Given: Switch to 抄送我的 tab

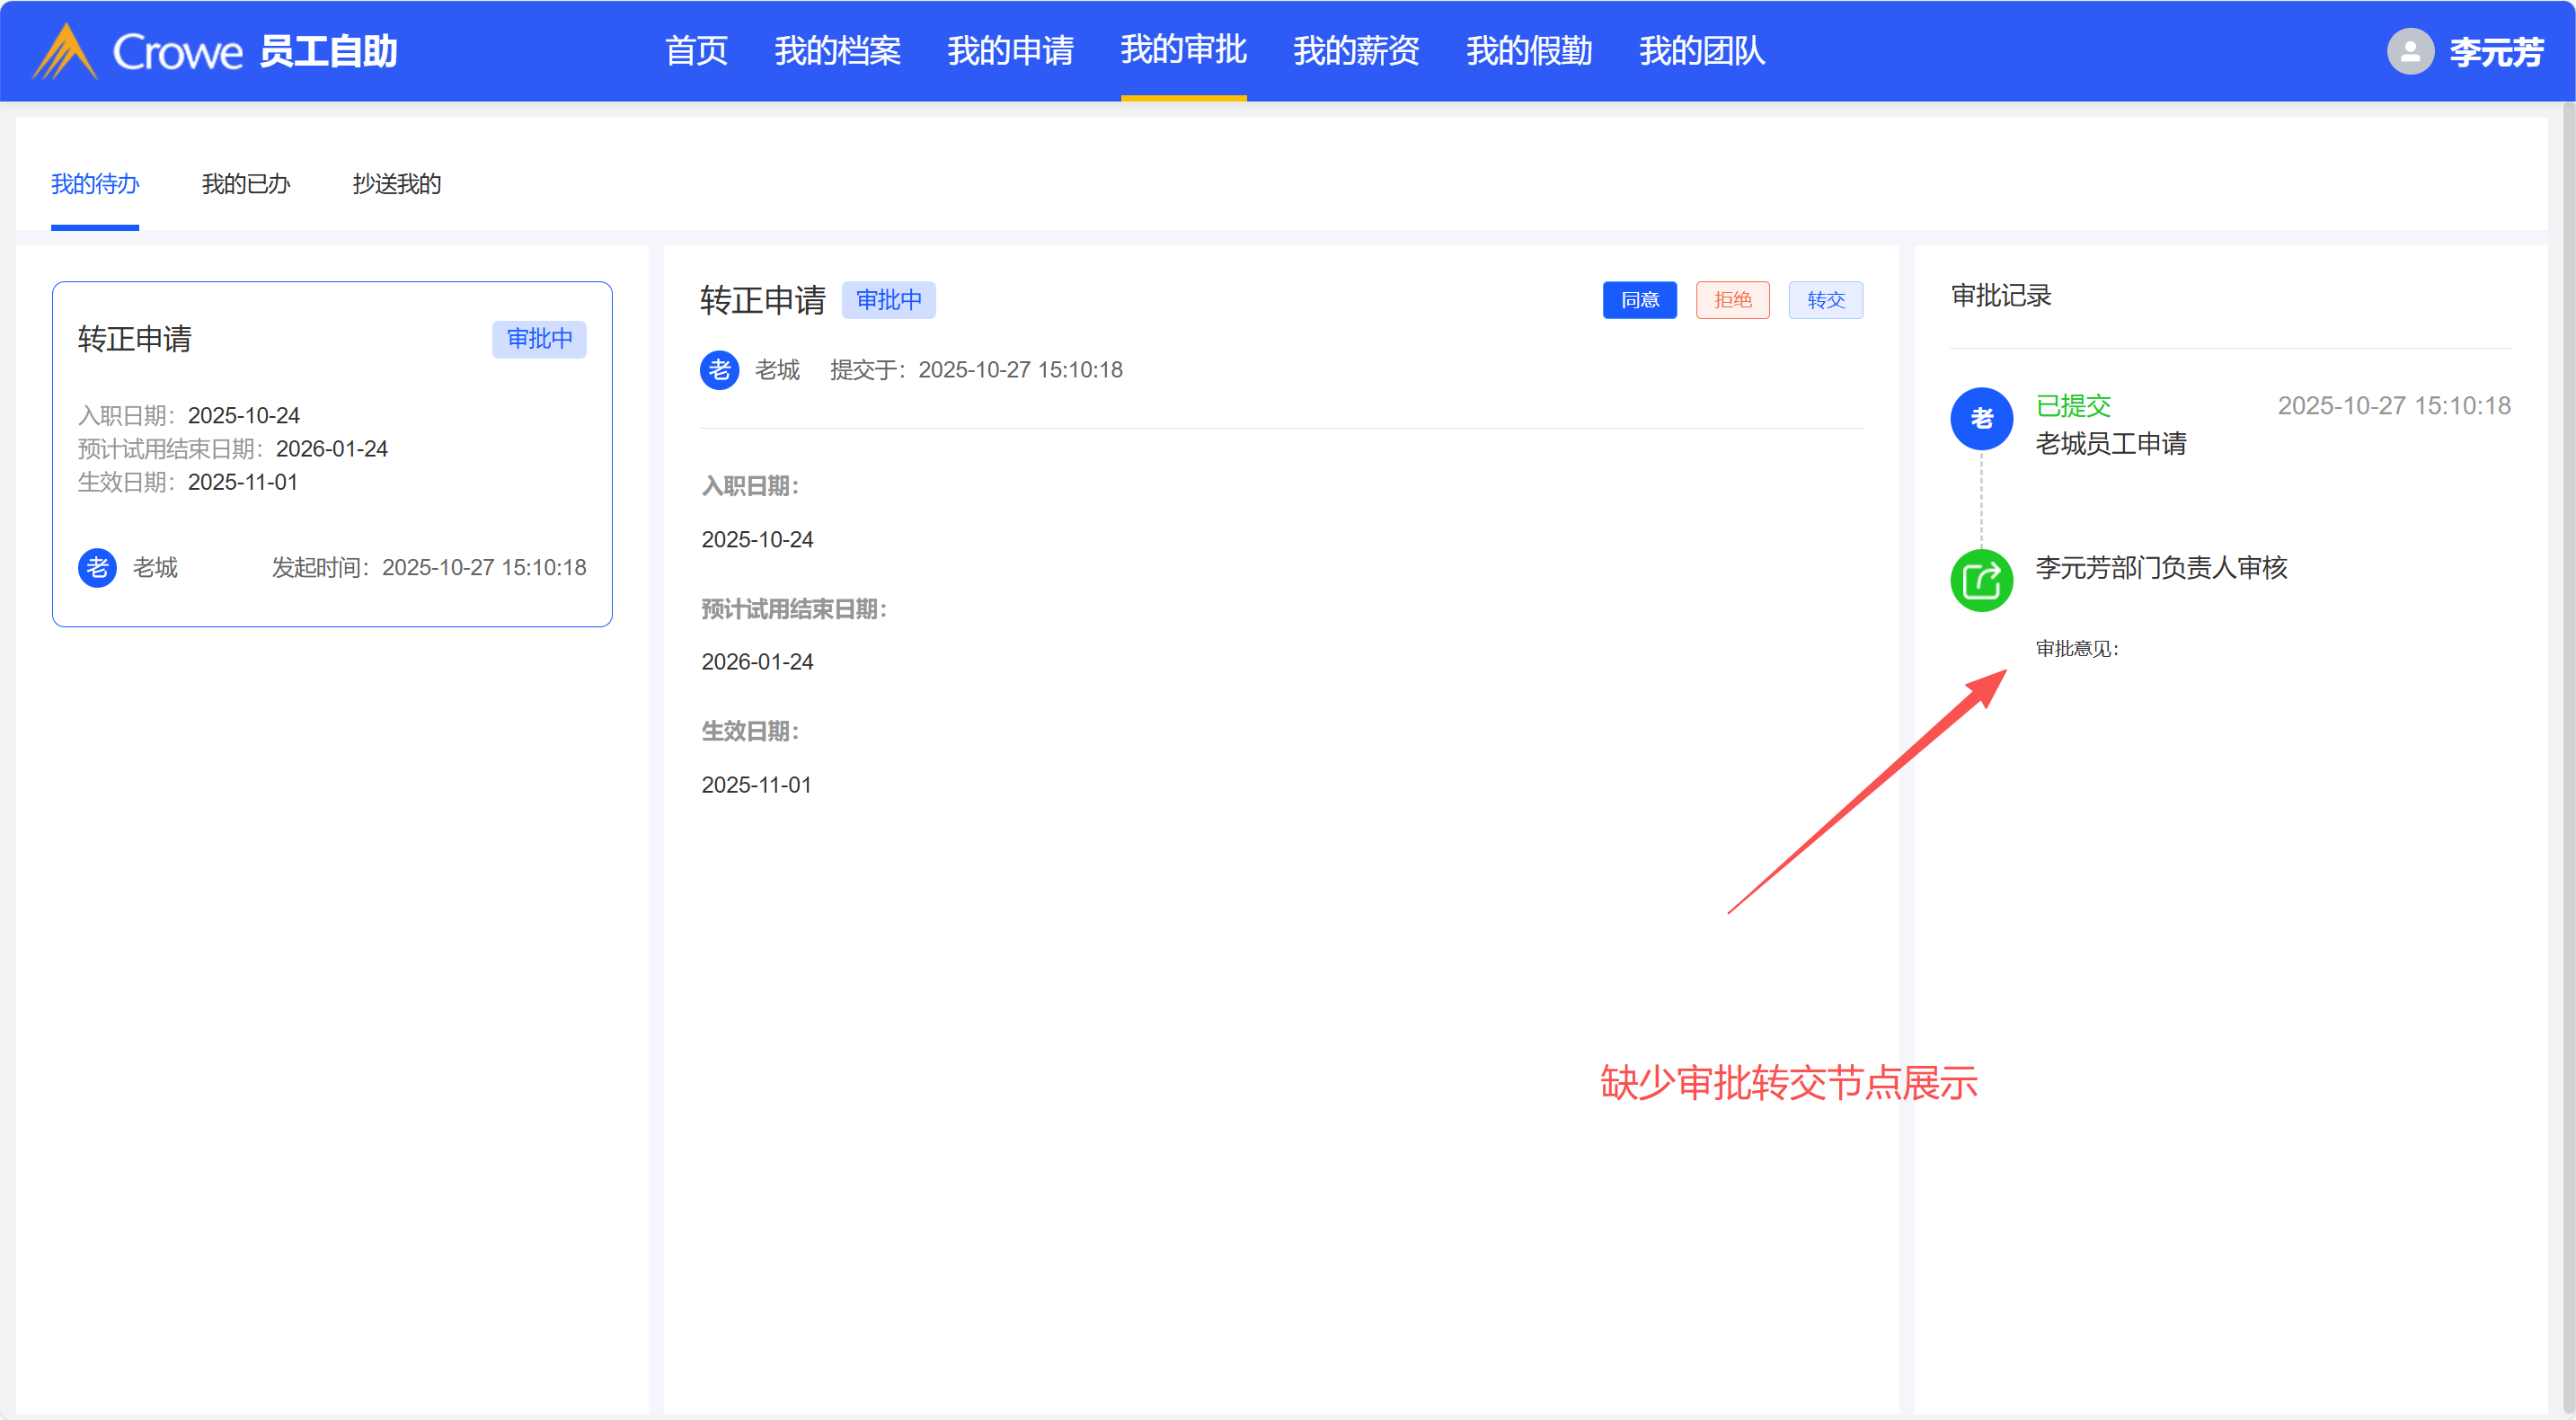Looking at the screenshot, I should point(396,184).
